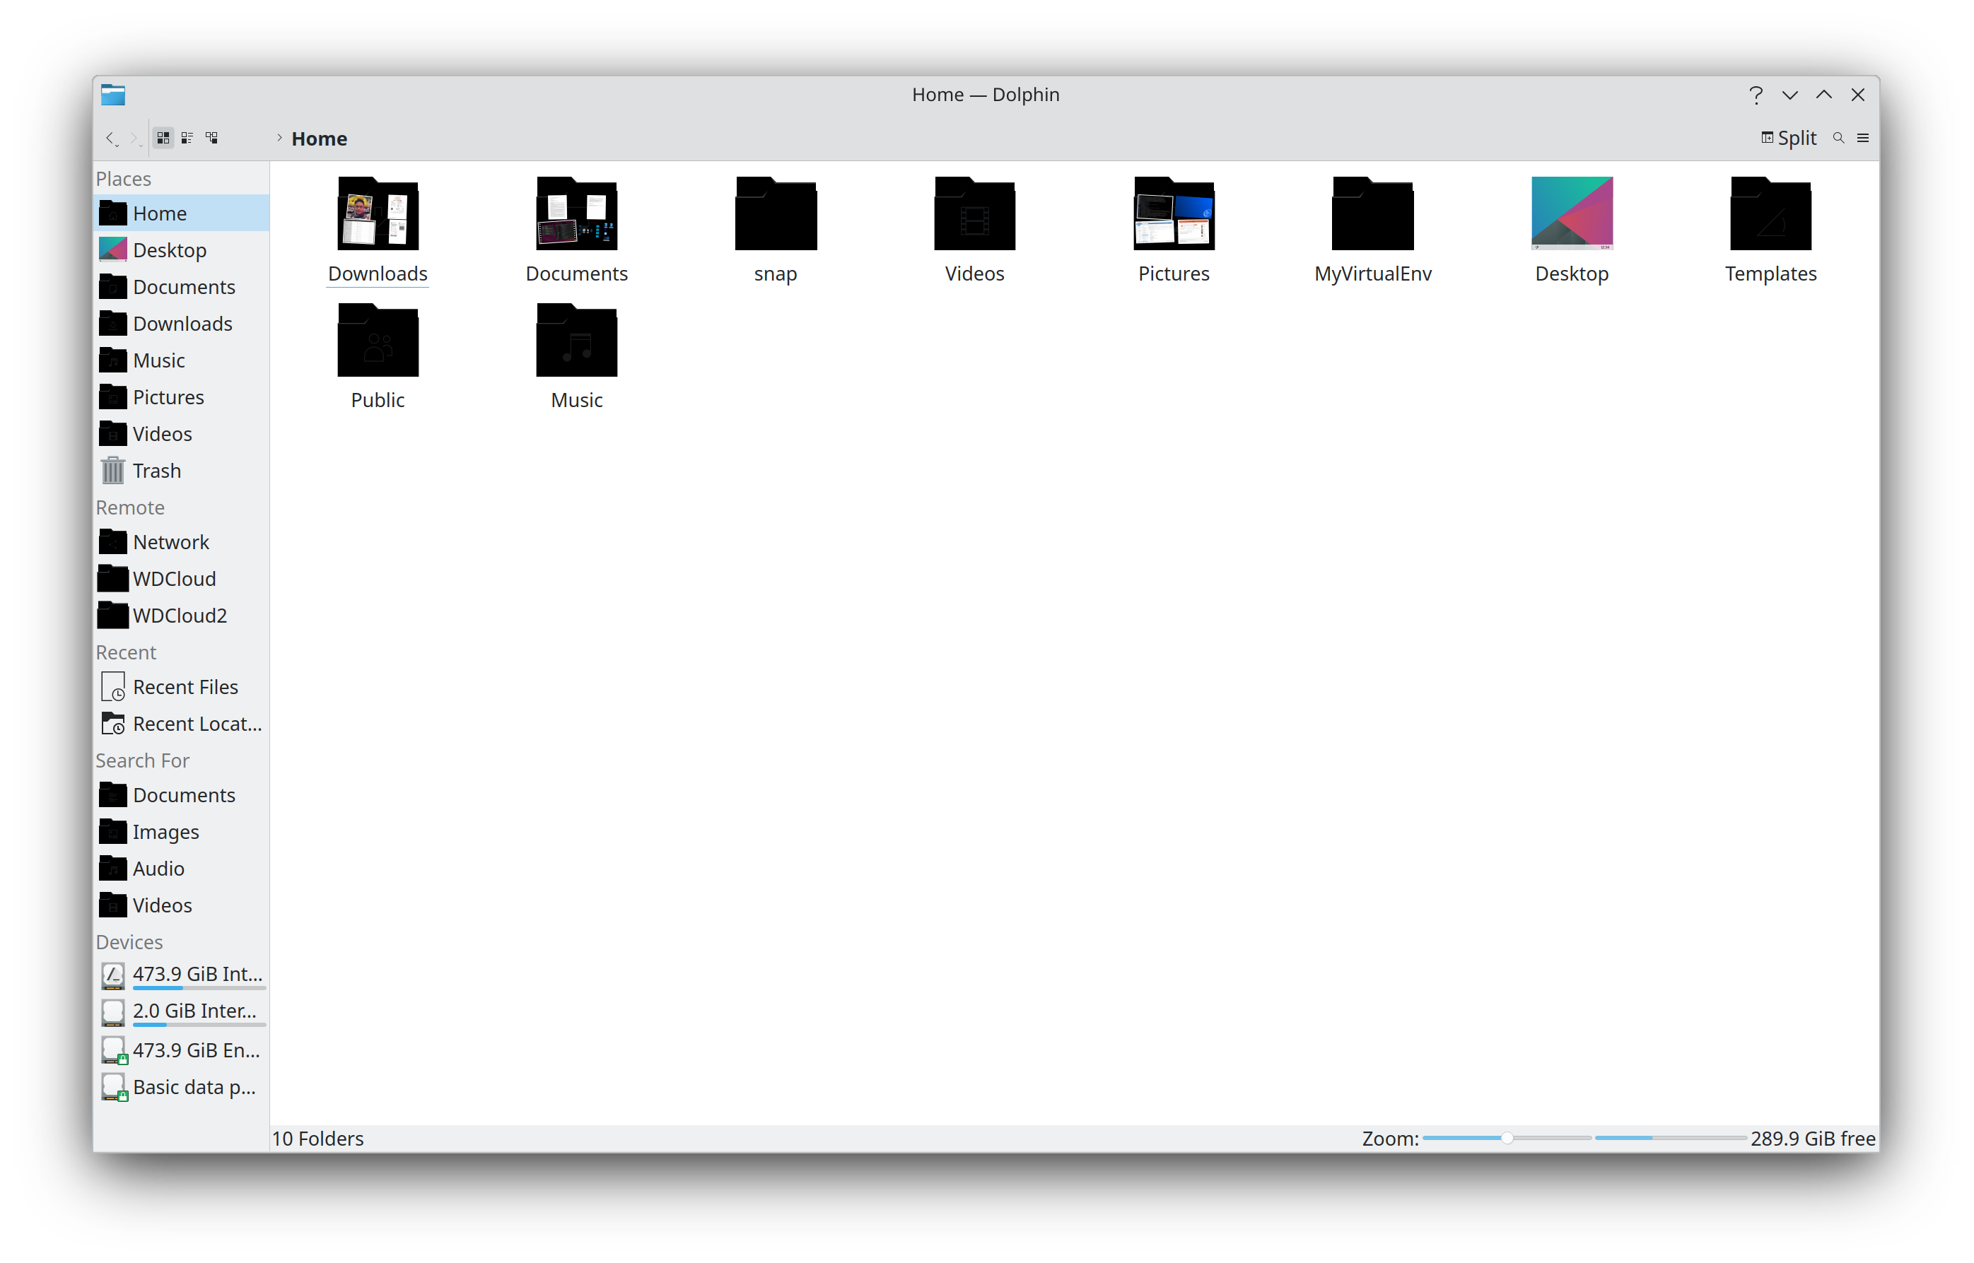
Task: Open the WDCloud2 remote location
Action: [181, 616]
